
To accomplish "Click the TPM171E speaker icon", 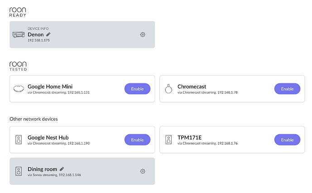I will click(168, 140).
